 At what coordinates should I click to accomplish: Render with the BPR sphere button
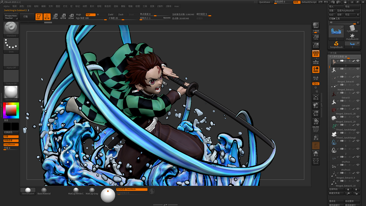(x=316, y=26)
